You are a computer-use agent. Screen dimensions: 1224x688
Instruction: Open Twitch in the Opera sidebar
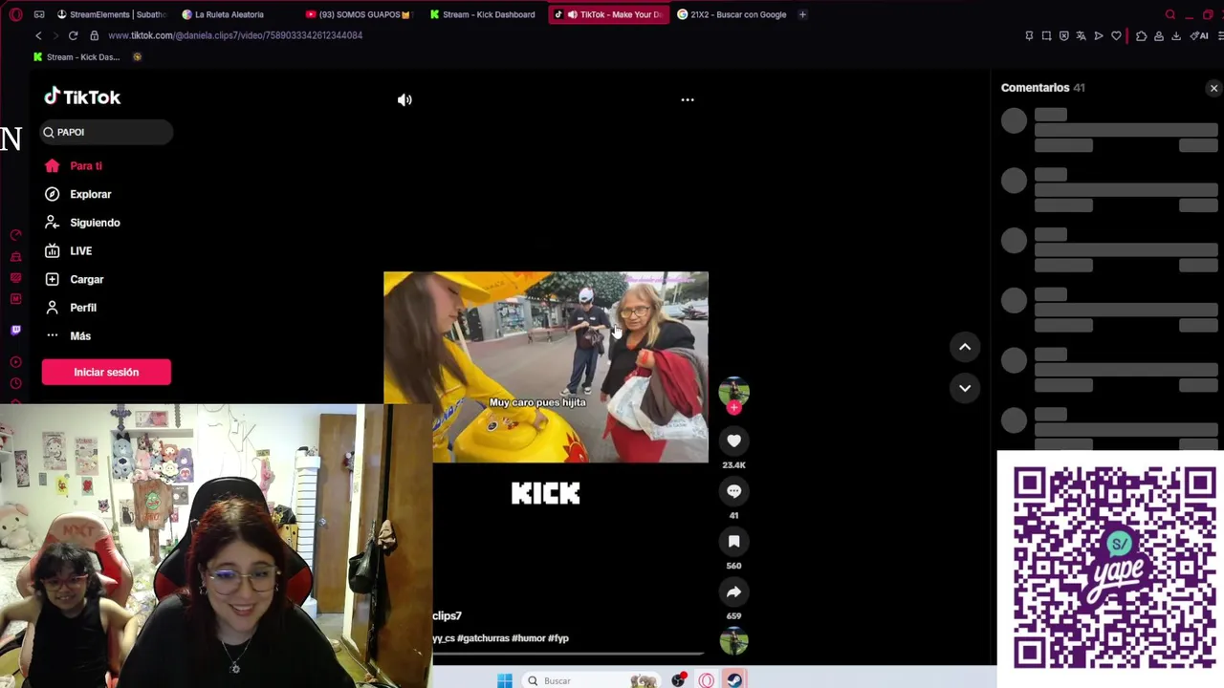tap(15, 330)
